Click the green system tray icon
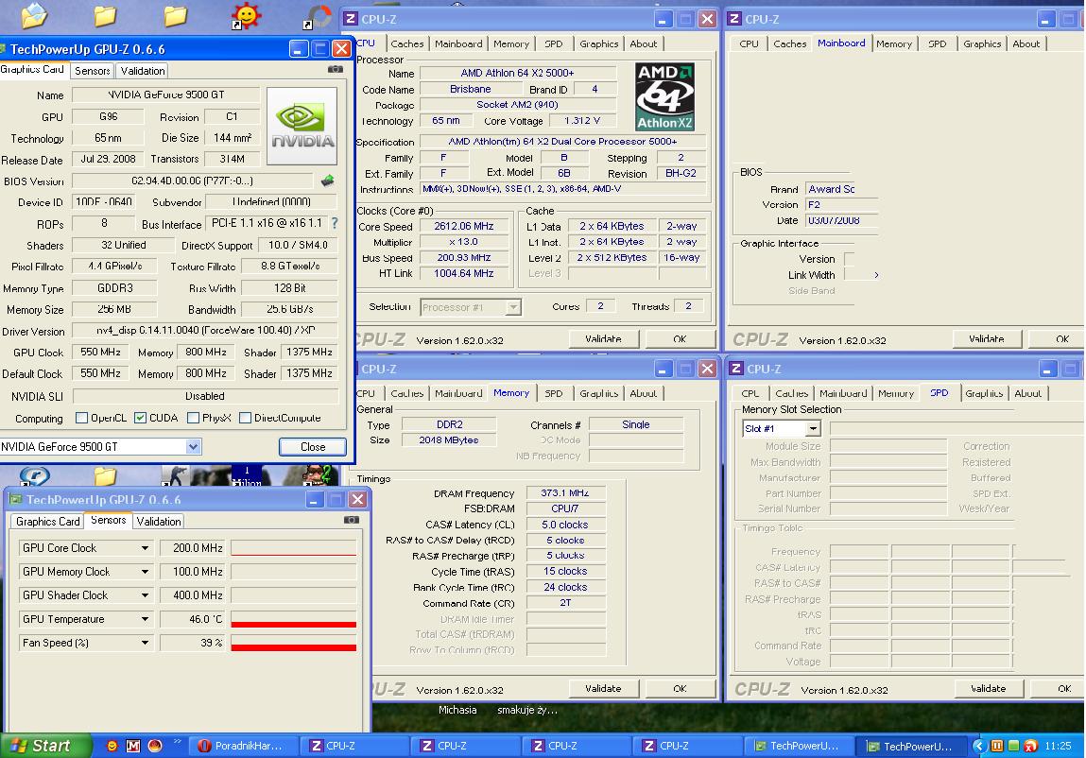The height and width of the screenshot is (758, 1086). [1013, 746]
